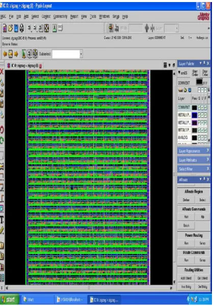
Task: Open the Subselect dropdown
Action: tap(81, 54)
